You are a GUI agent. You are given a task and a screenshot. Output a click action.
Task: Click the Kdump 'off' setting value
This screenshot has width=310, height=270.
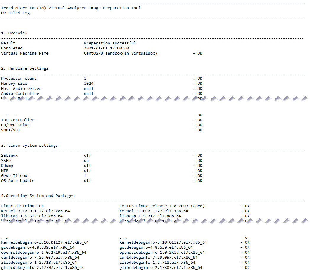(86, 165)
